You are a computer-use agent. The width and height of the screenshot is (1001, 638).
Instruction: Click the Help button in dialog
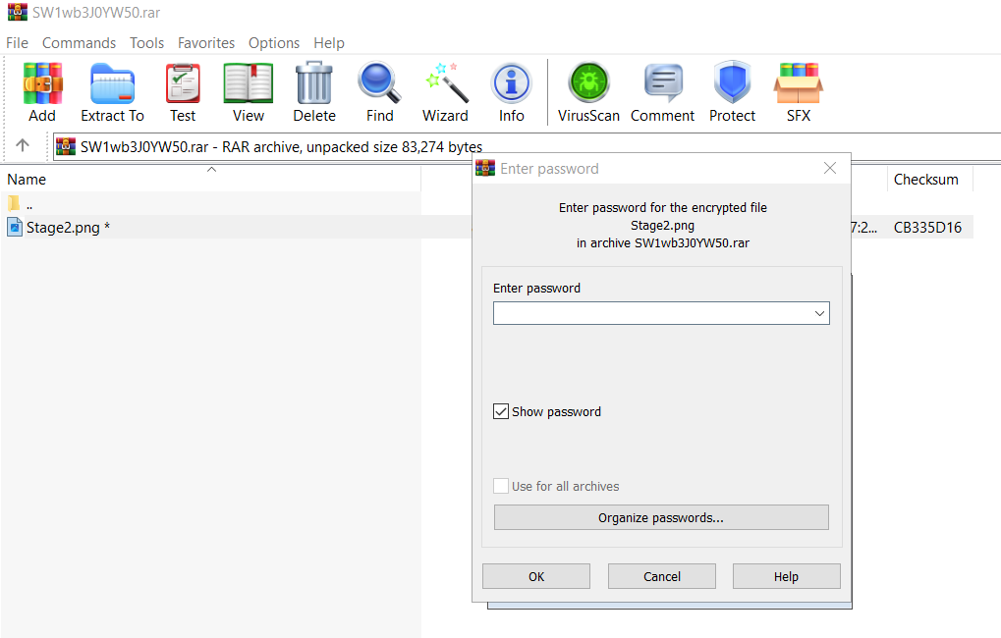tap(787, 576)
